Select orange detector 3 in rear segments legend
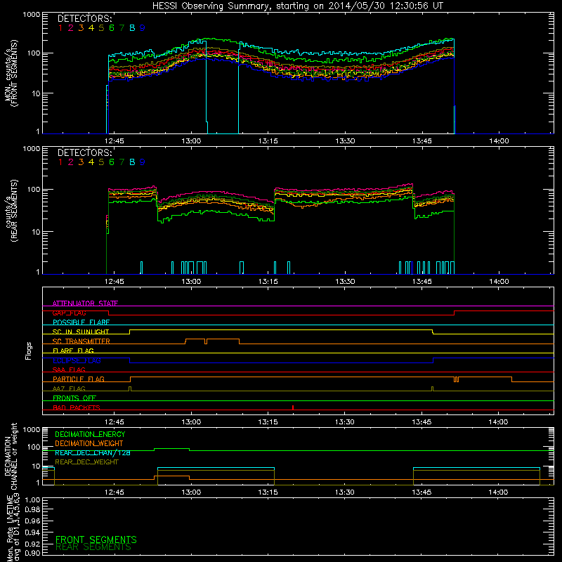The width and height of the screenshot is (562, 562). pos(81,162)
